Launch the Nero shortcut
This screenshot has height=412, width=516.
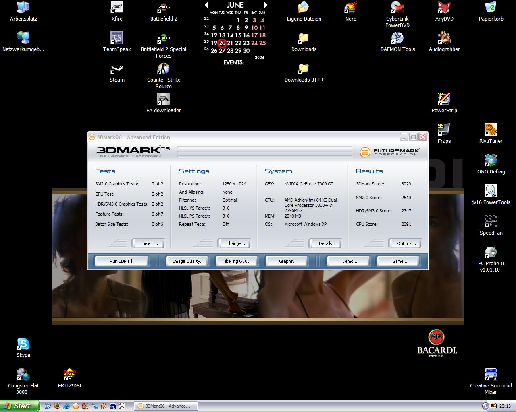pos(351,11)
